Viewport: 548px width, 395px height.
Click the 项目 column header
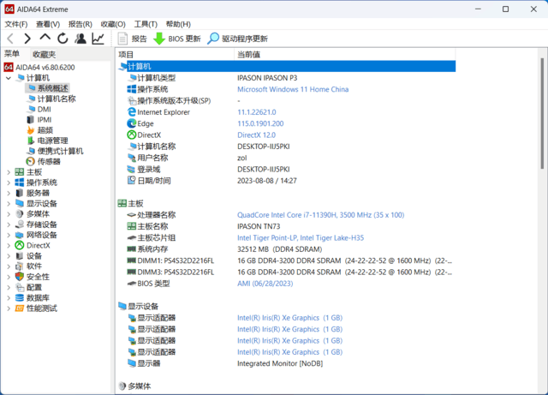176,55
